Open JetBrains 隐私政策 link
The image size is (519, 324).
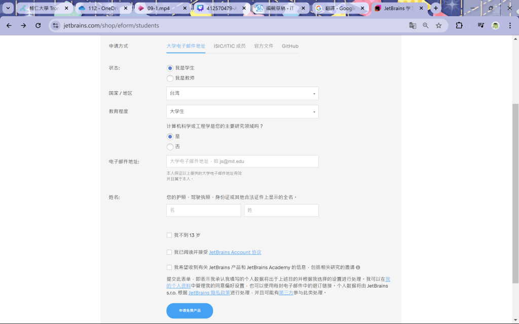click(209, 293)
